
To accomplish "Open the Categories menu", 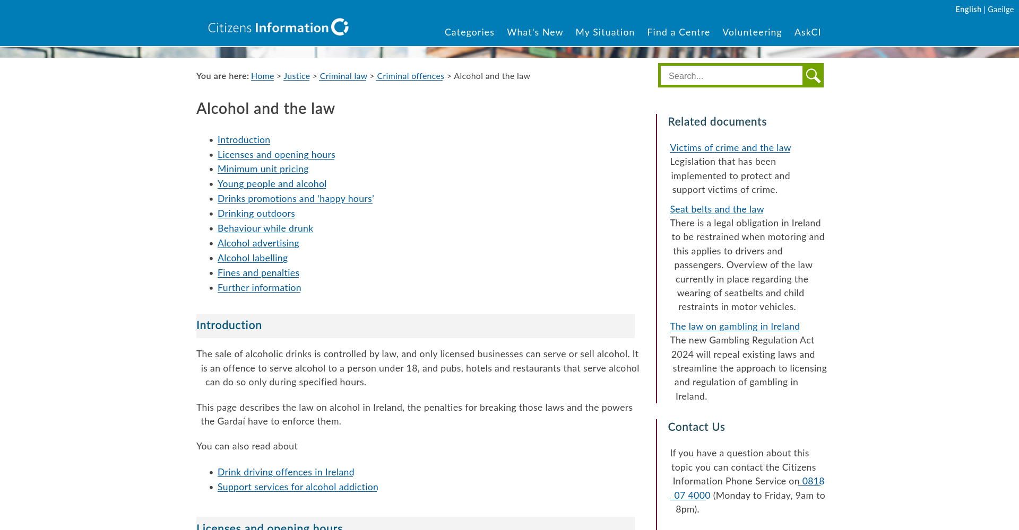I will pos(469,32).
